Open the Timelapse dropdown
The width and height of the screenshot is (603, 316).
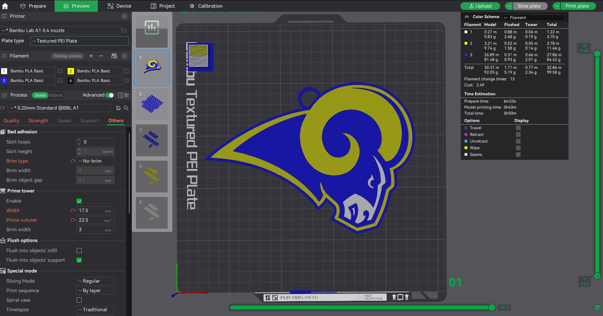[95, 310]
